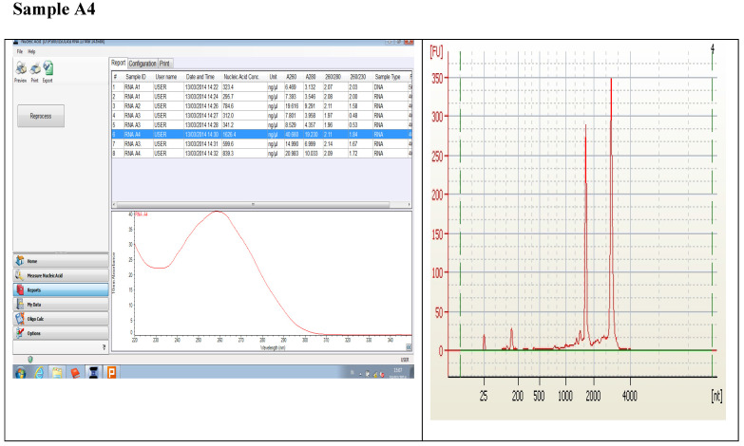Click the taskbar clock showing 15:07
The height and width of the screenshot is (446, 744).
[397, 370]
